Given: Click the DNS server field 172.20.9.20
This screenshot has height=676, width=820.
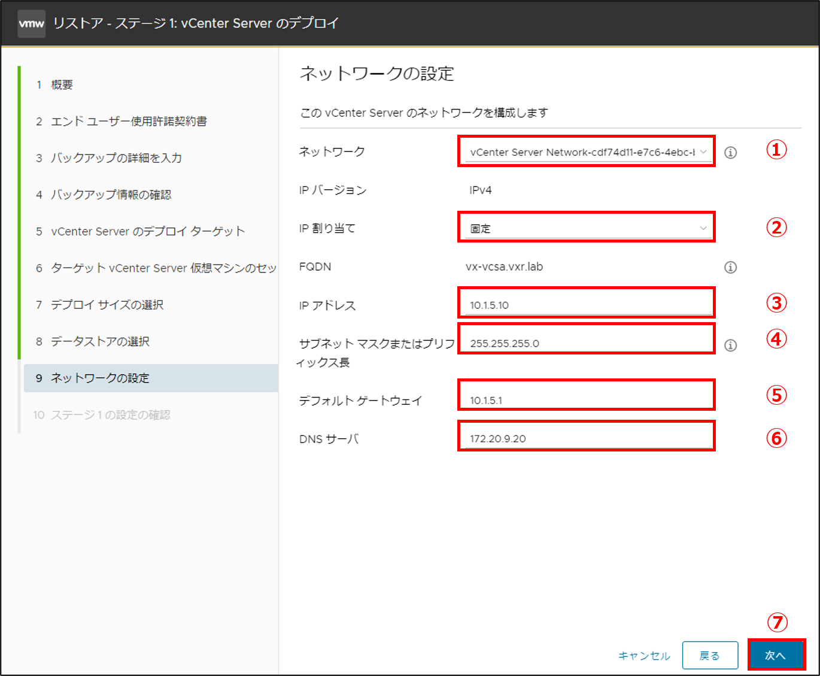Looking at the screenshot, I should point(588,438).
